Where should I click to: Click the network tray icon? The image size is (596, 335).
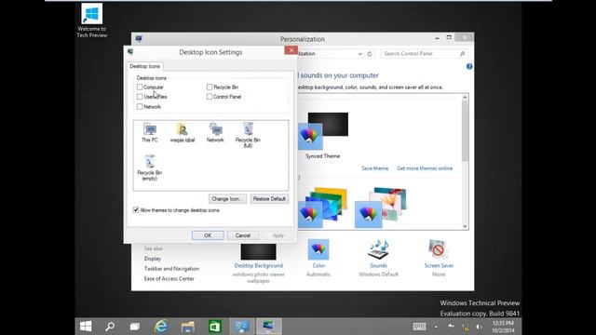pyautogui.click(x=466, y=327)
